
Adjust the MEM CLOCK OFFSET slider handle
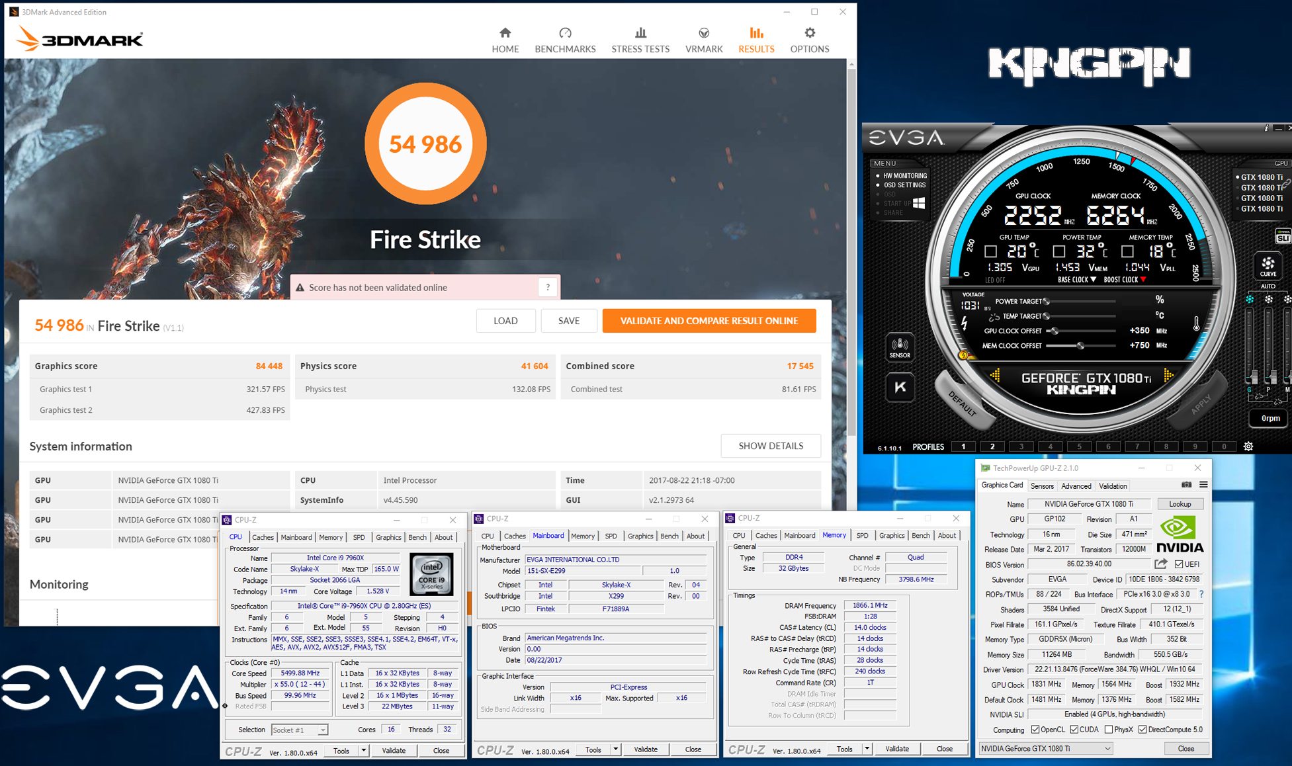tap(1080, 345)
